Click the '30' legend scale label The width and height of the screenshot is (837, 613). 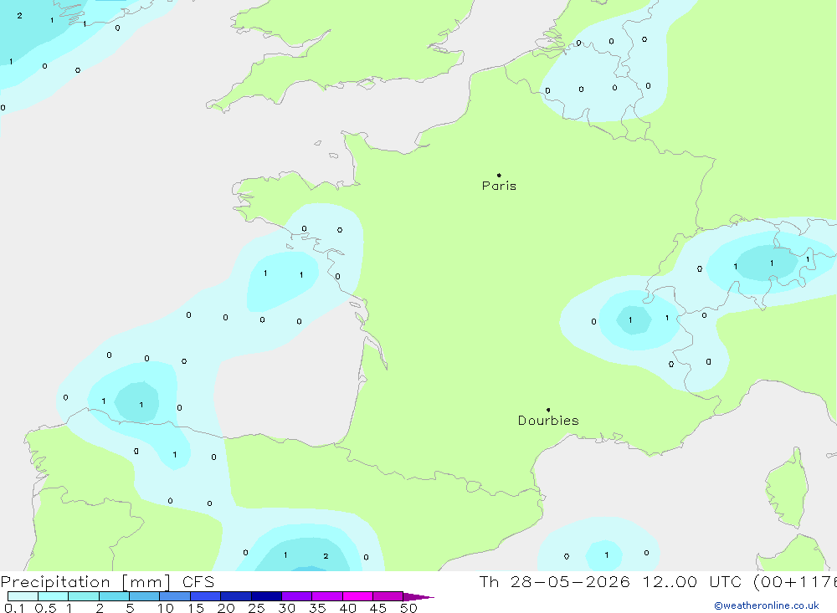pos(286,608)
